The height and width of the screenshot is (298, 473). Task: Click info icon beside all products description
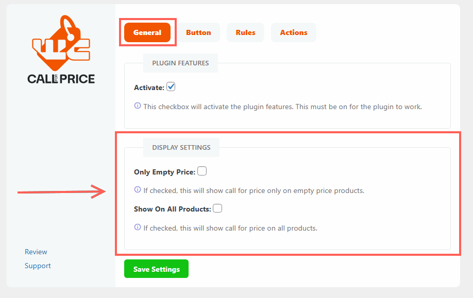click(x=138, y=227)
